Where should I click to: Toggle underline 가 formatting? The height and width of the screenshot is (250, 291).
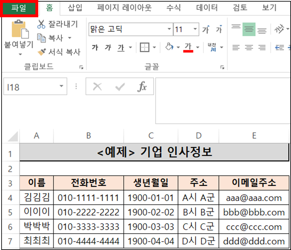[x=121, y=48]
